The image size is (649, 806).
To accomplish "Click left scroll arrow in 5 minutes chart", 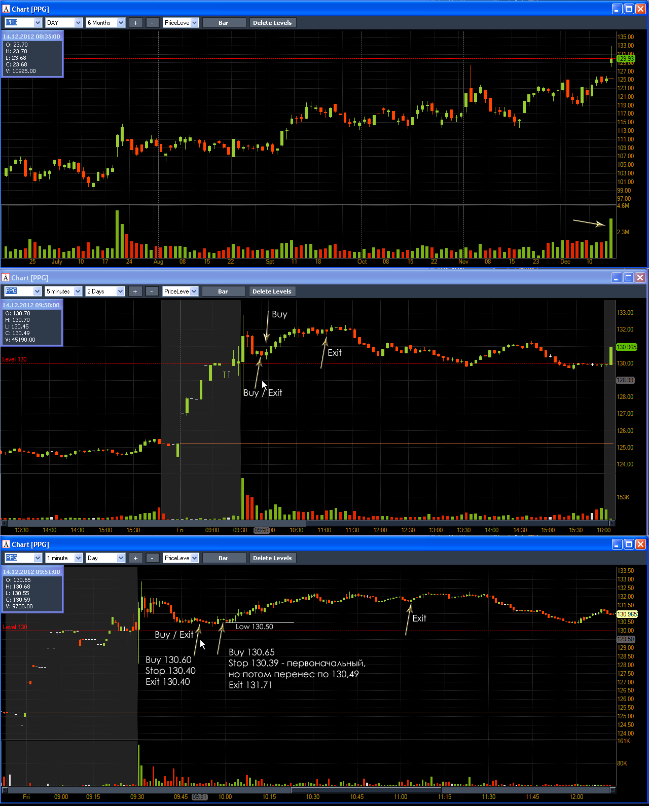I will [x=4, y=523].
